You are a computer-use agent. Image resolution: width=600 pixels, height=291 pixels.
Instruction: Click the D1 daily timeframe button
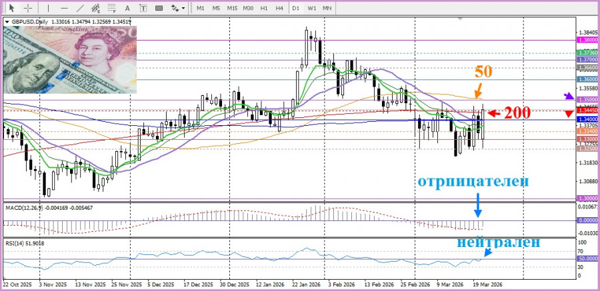click(x=295, y=8)
